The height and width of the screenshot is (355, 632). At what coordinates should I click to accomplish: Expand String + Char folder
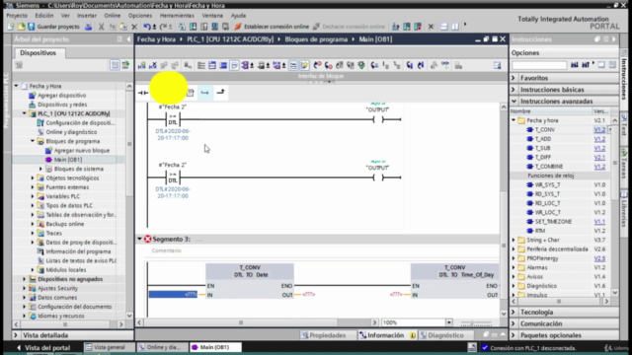pos(513,240)
